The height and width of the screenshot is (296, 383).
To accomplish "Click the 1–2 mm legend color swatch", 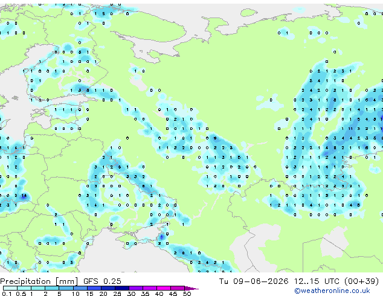I will pyautogui.click(x=38, y=288).
